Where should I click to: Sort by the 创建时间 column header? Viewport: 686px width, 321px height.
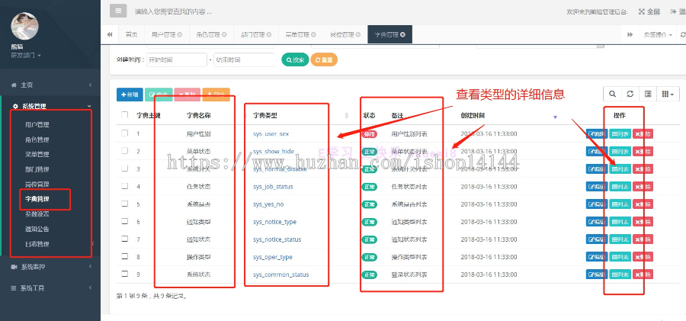(473, 116)
